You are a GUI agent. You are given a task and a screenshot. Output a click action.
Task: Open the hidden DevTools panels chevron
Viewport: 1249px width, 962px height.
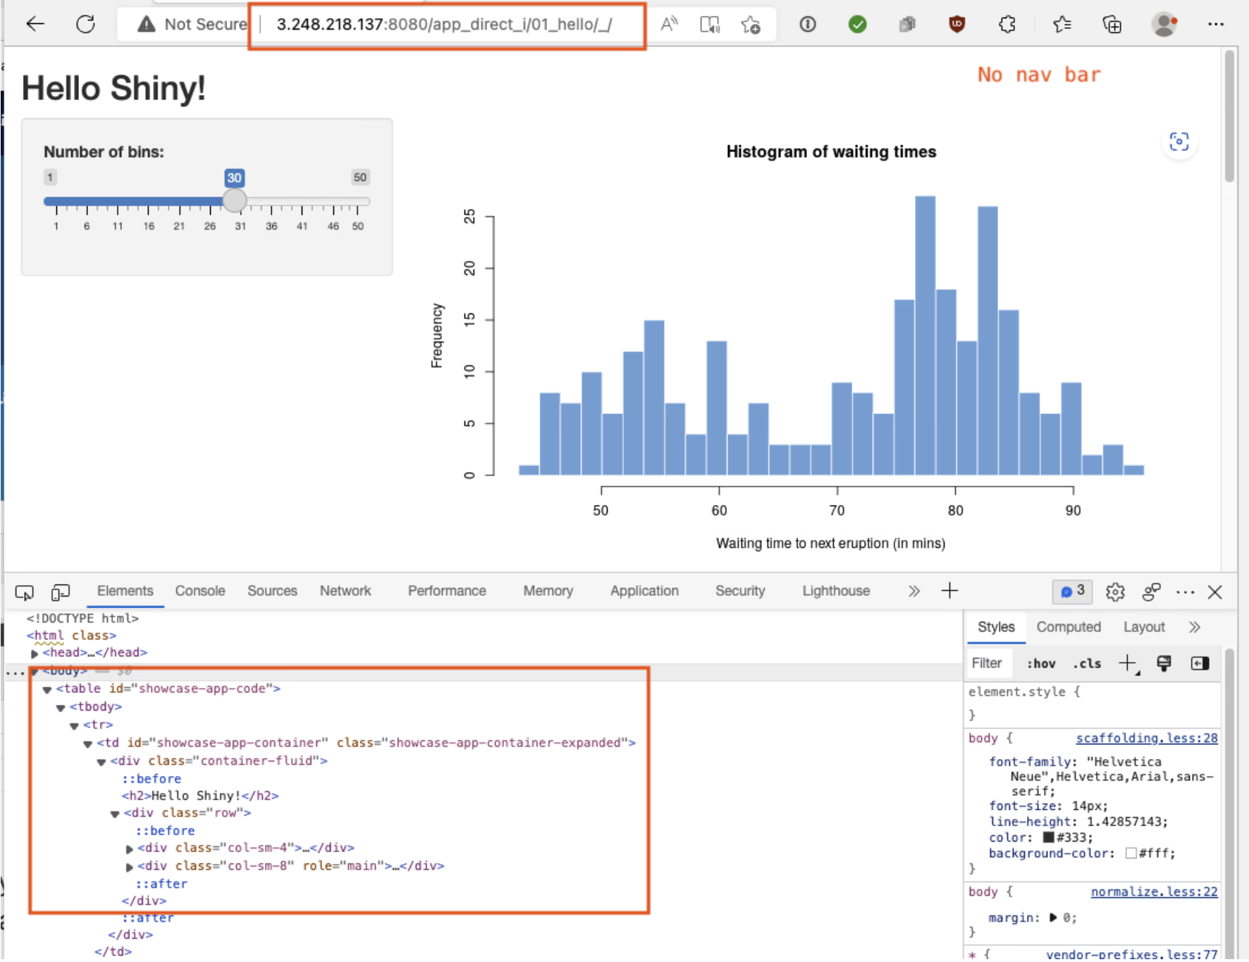point(913,592)
